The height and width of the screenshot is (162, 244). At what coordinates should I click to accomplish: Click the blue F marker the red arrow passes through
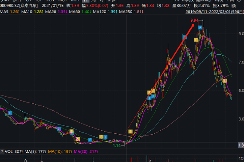coord(185,38)
